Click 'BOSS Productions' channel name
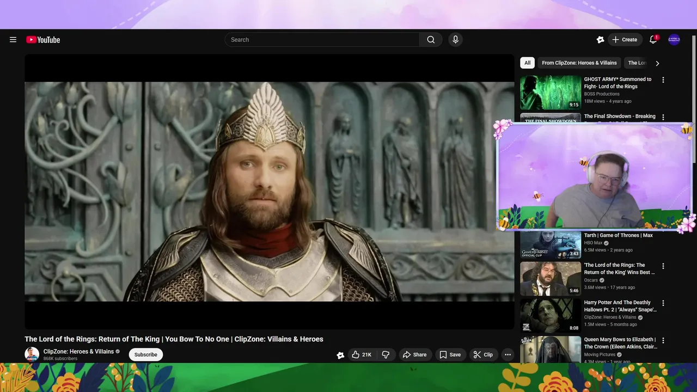697x392 pixels. [x=602, y=94]
